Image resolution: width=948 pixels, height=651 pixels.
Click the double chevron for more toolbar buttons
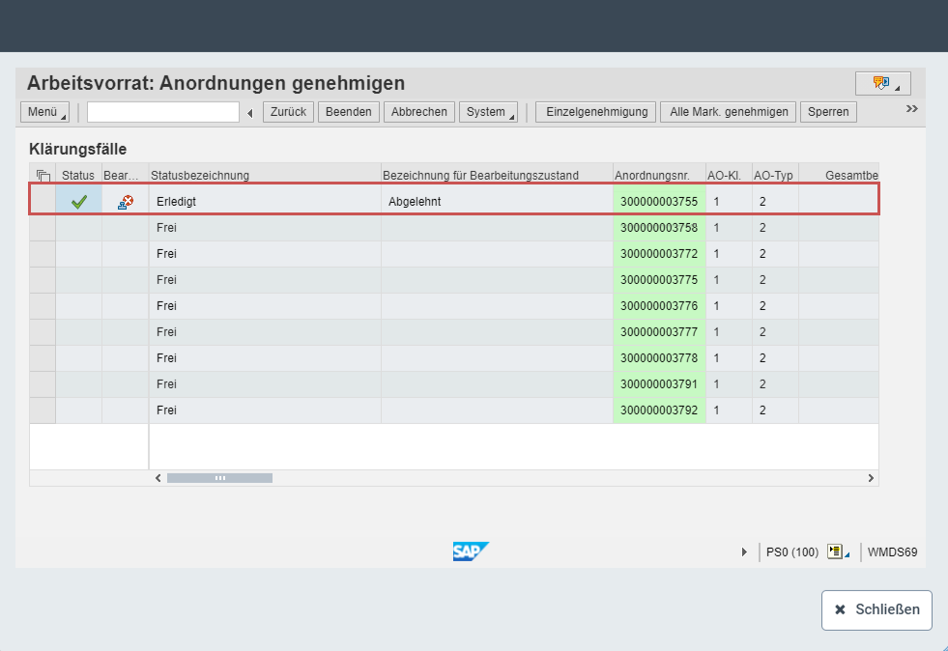(x=910, y=108)
